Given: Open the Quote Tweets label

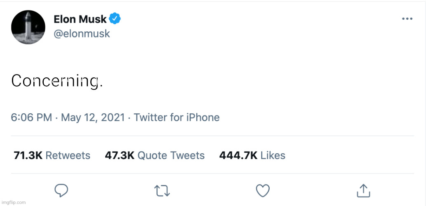Looking at the screenshot, I should [171, 155].
